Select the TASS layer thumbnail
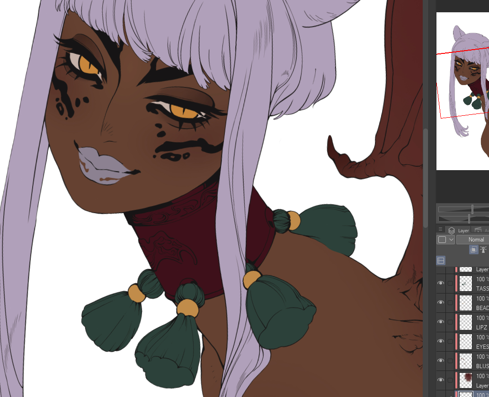 [x=466, y=284]
